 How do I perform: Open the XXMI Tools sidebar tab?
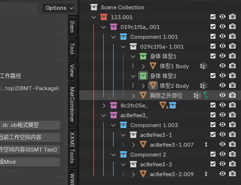tap(72, 148)
